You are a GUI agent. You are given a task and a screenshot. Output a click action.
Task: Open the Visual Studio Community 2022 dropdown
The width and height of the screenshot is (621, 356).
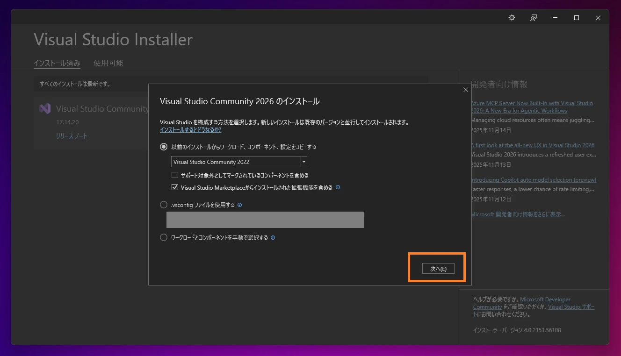[304, 162]
